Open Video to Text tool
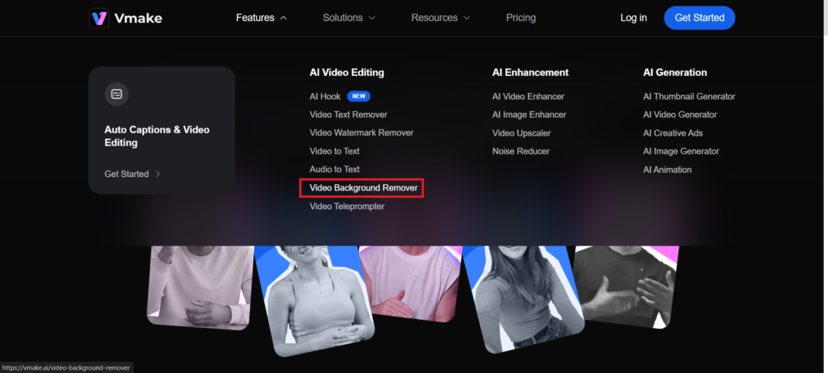Viewport: 828px width, 373px height. (x=334, y=151)
